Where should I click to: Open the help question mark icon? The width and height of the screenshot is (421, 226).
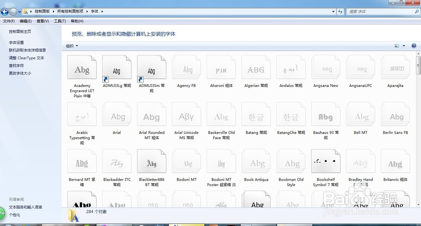click(x=414, y=46)
